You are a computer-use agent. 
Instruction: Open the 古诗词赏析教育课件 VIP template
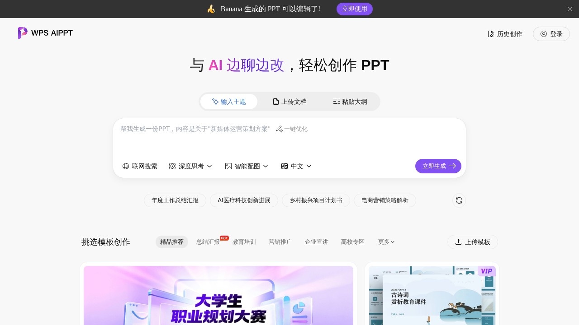click(431, 296)
